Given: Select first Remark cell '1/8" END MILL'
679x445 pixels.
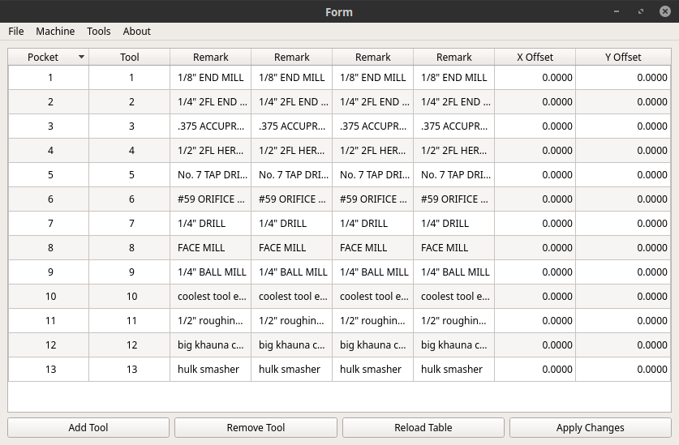Looking at the screenshot, I should [x=210, y=78].
